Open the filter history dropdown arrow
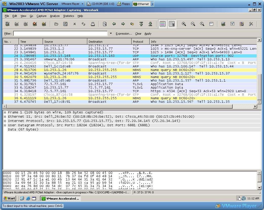The height and width of the screenshot is (210, 264). tap(111, 33)
